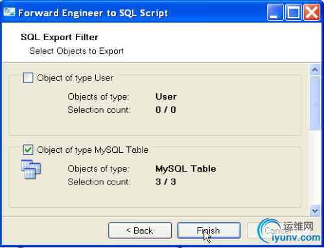Image resolution: width=324 pixels, height=248 pixels.
Task: Uncheck the Object of type MySQL Table checkbox
Action: (28, 150)
